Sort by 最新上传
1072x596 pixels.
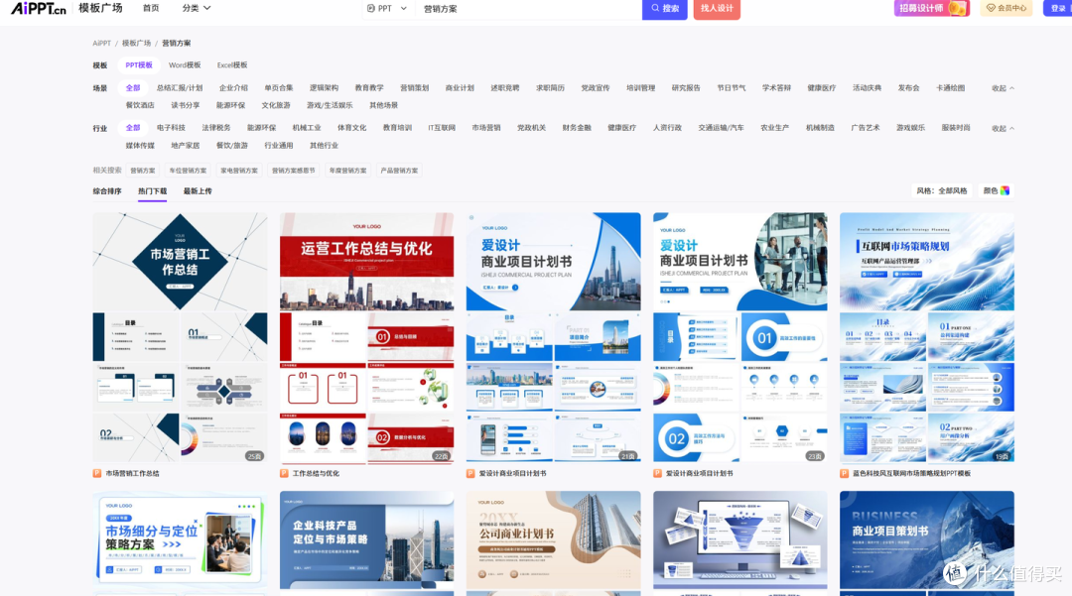pos(198,191)
